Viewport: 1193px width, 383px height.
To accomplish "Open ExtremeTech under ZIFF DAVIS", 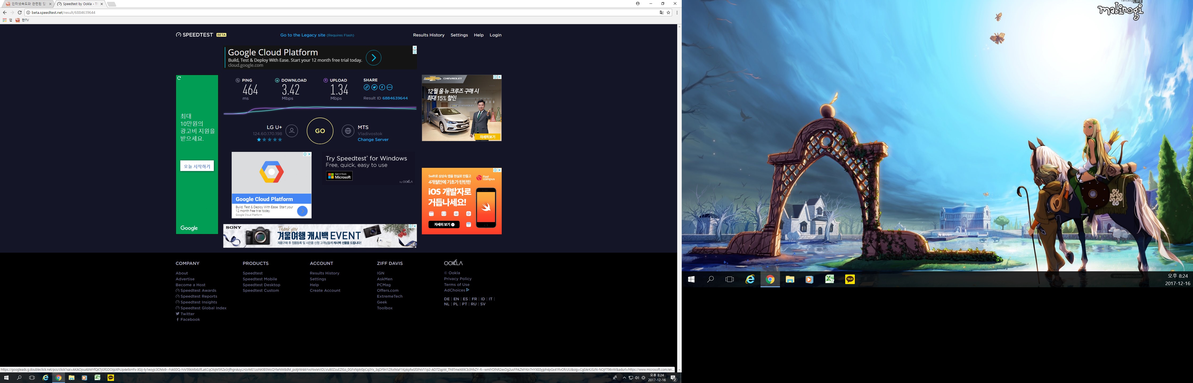I will tap(390, 297).
